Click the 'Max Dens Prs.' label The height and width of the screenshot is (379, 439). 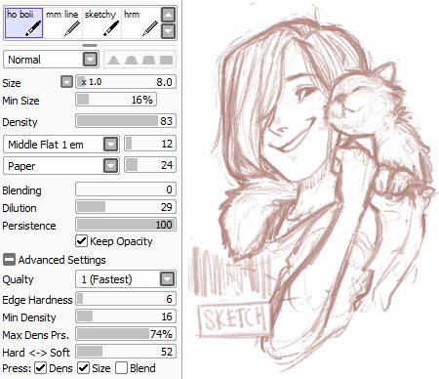[35, 335]
